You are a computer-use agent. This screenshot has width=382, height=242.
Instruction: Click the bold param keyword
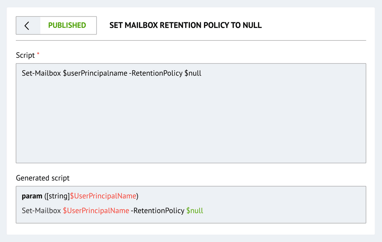pyautogui.click(x=32, y=196)
